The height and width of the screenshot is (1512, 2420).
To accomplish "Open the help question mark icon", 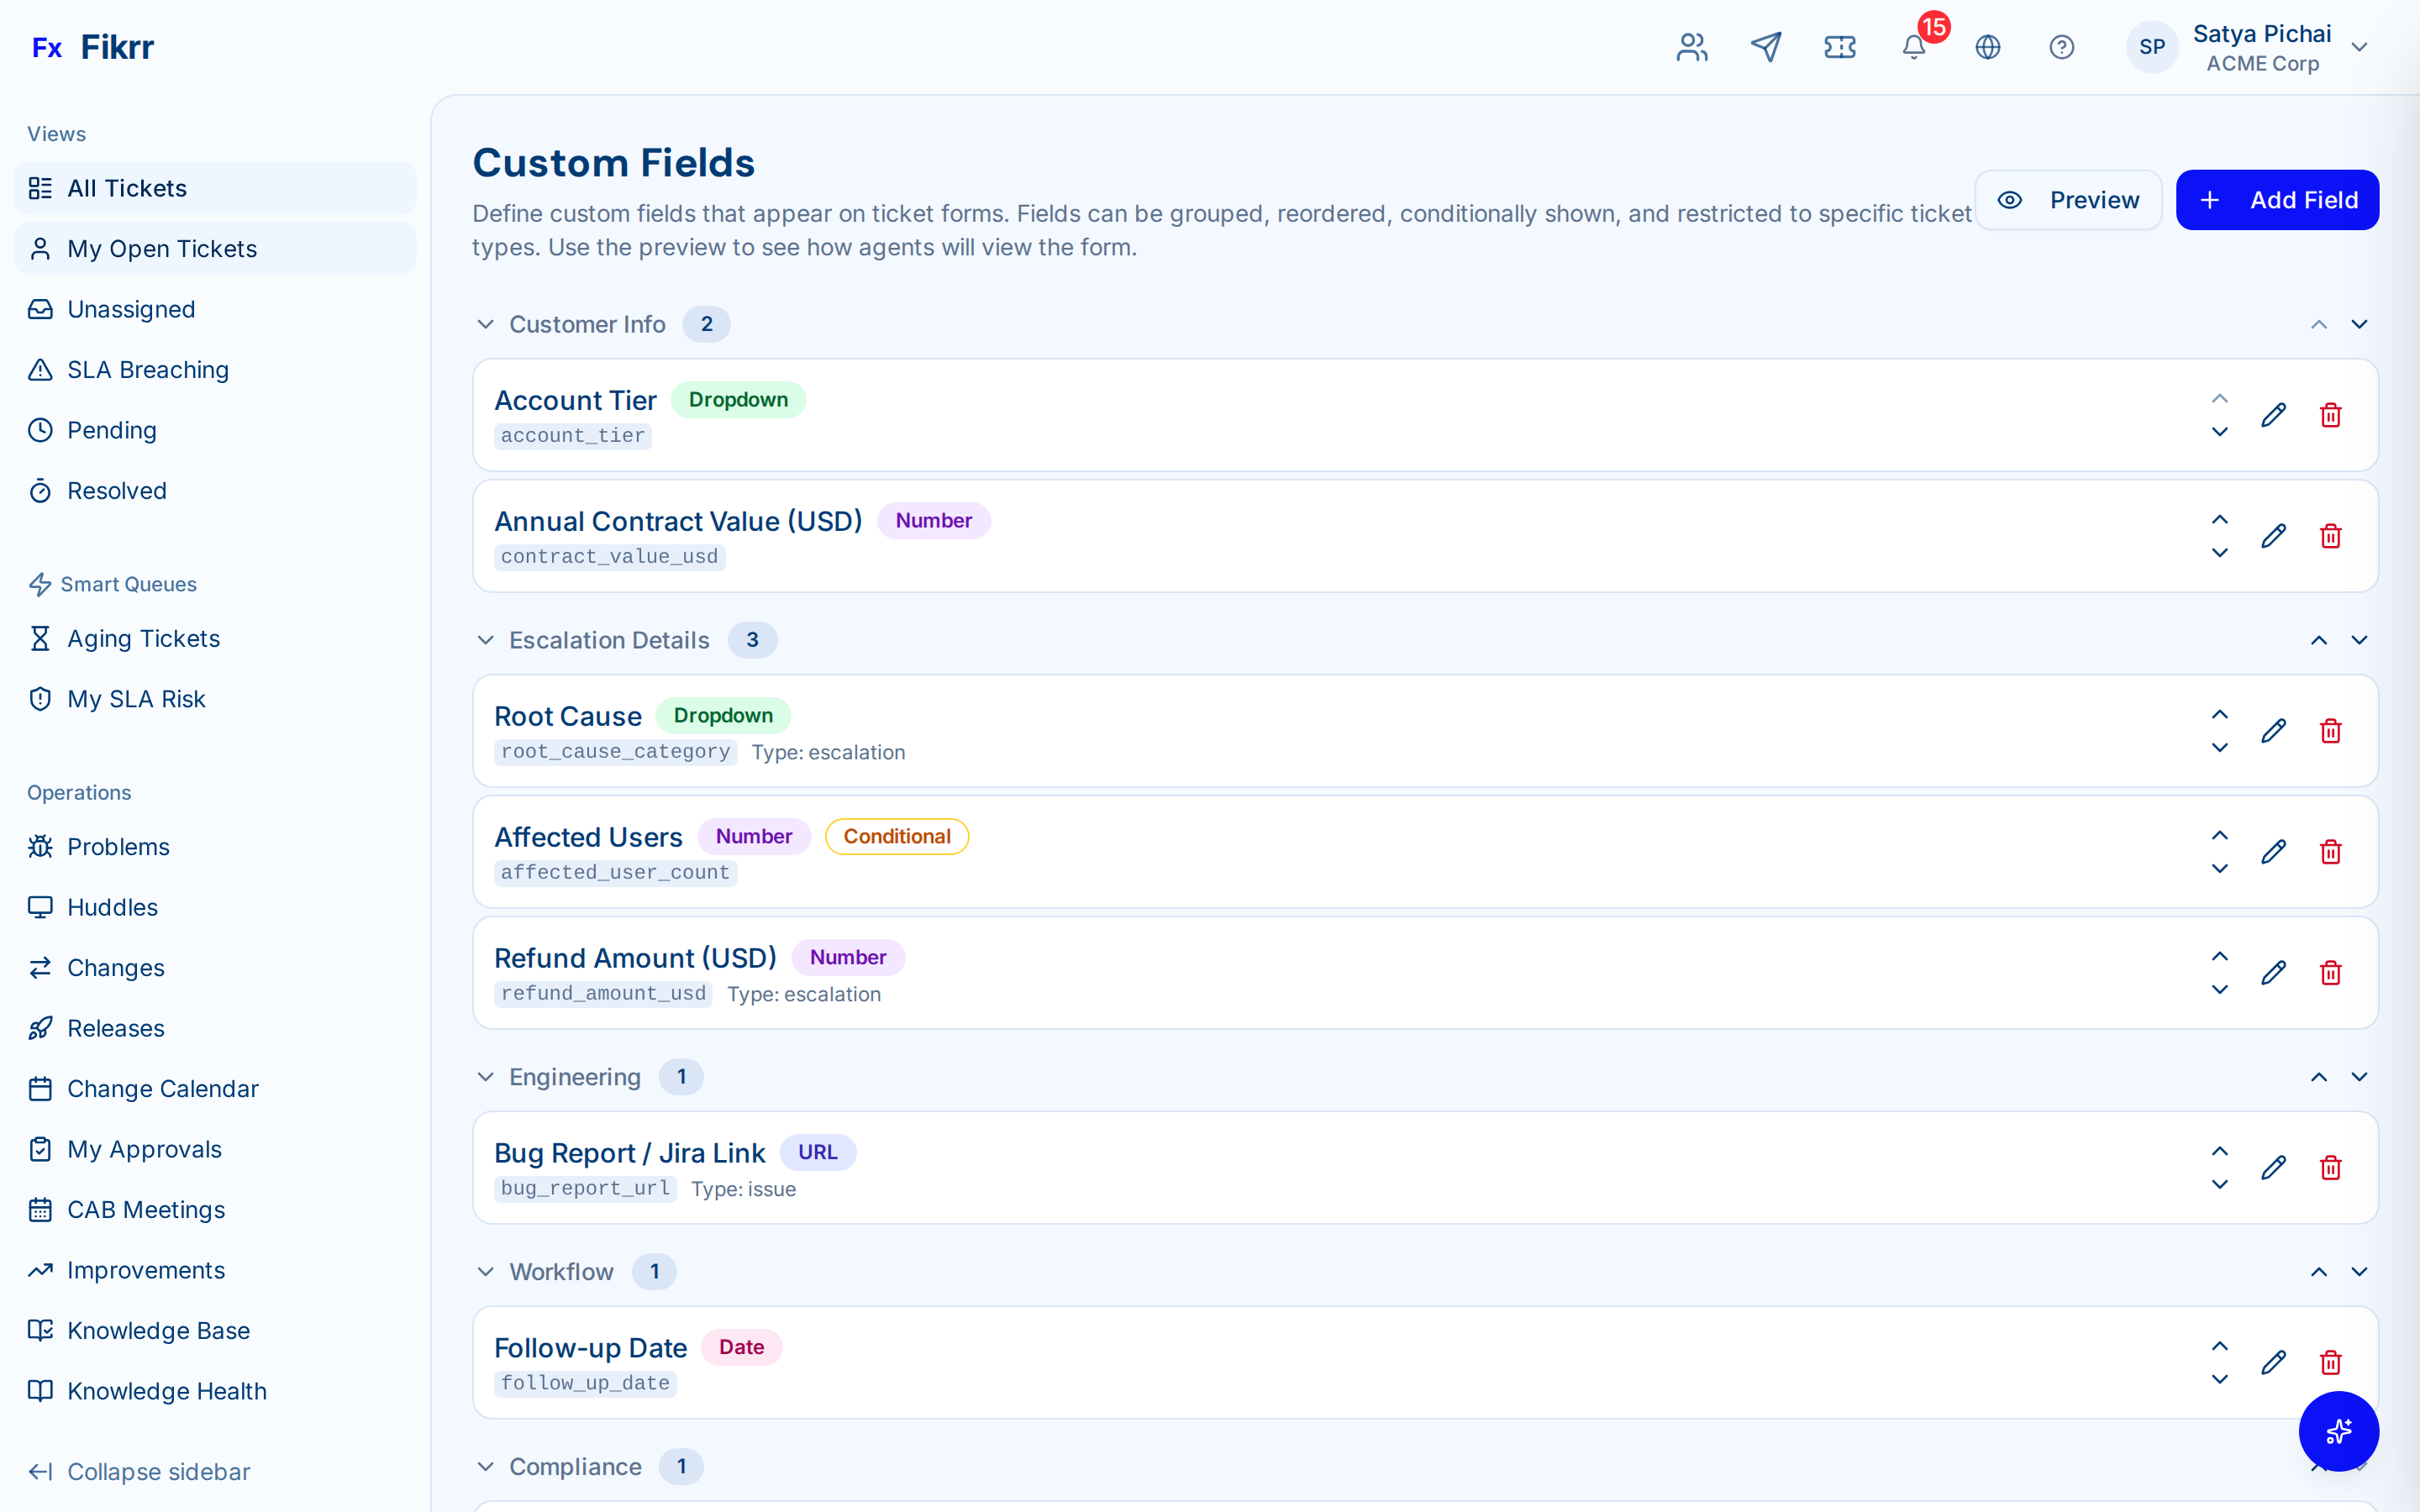I will click(2062, 47).
